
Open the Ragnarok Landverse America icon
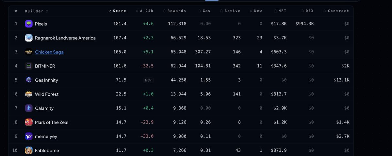pos(29,38)
